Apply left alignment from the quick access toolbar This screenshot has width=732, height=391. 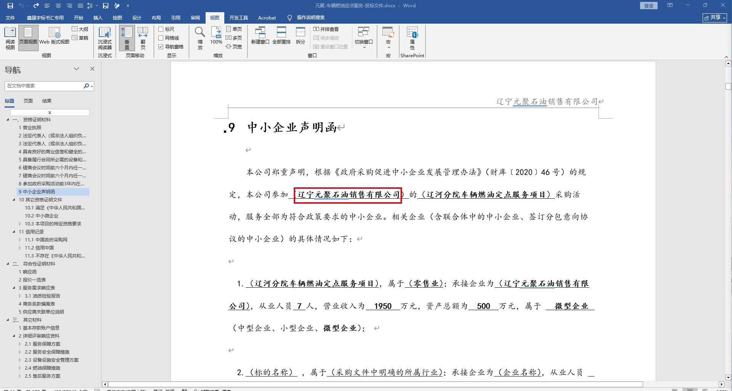click(47, 6)
